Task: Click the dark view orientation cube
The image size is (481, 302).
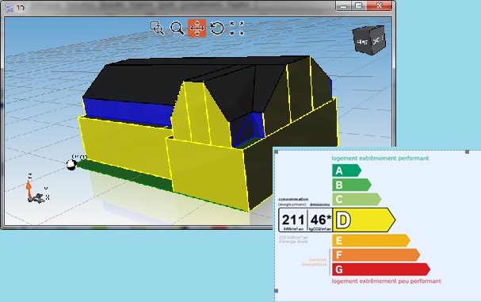Action: click(x=370, y=40)
